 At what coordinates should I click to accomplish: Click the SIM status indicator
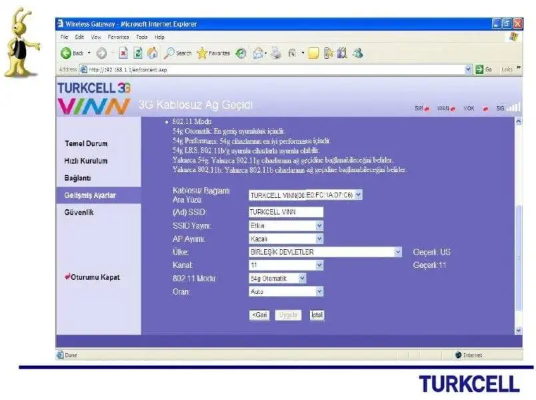point(422,109)
